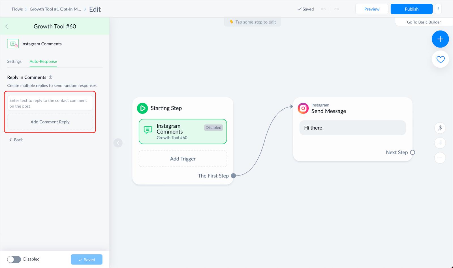
Task: Collapse the sidebar with the chevron arrow
Action: click(118, 143)
